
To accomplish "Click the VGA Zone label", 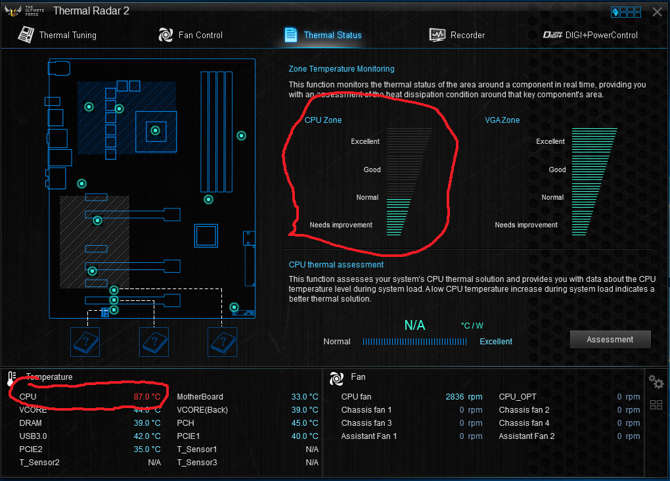I will 502,120.
